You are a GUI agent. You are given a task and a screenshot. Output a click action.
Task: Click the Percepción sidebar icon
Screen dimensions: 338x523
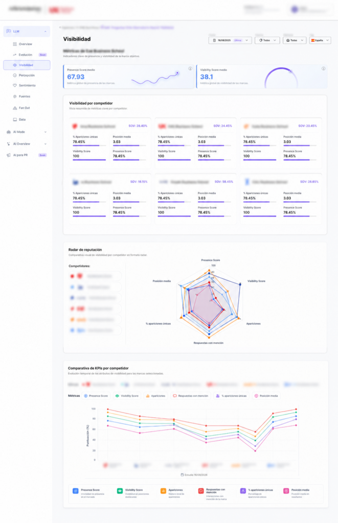(x=15, y=76)
